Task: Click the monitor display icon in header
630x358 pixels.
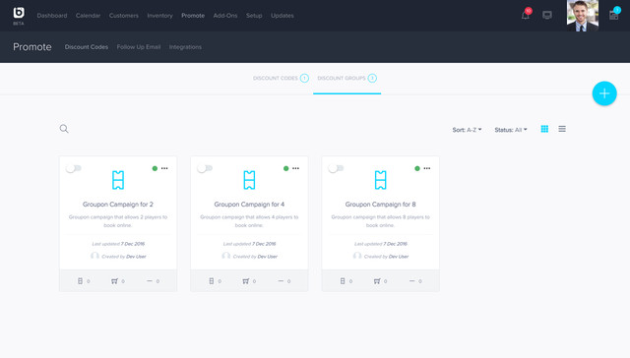Action: pyautogui.click(x=547, y=16)
